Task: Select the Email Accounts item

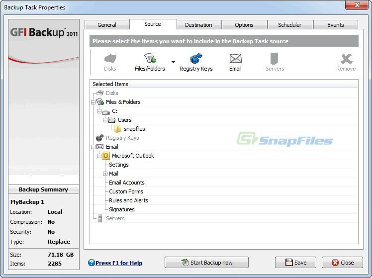Action: (x=127, y=183)
